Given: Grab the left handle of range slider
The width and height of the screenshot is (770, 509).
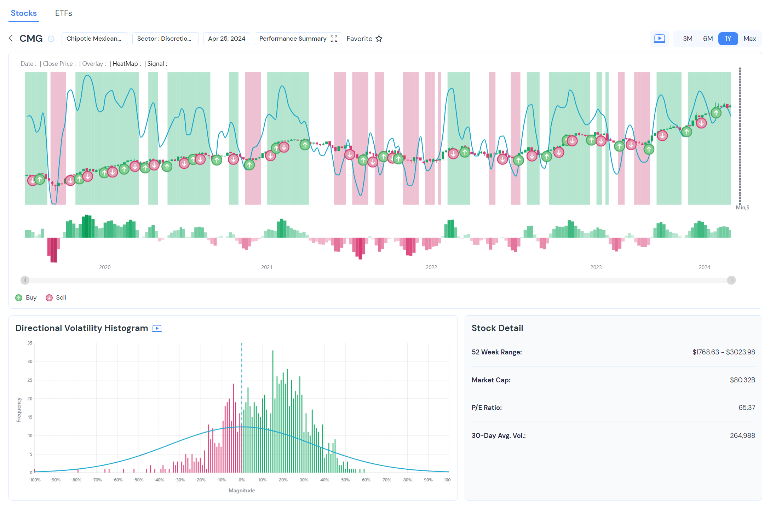Looking at the screenshot, I should (x=25, y=280).
